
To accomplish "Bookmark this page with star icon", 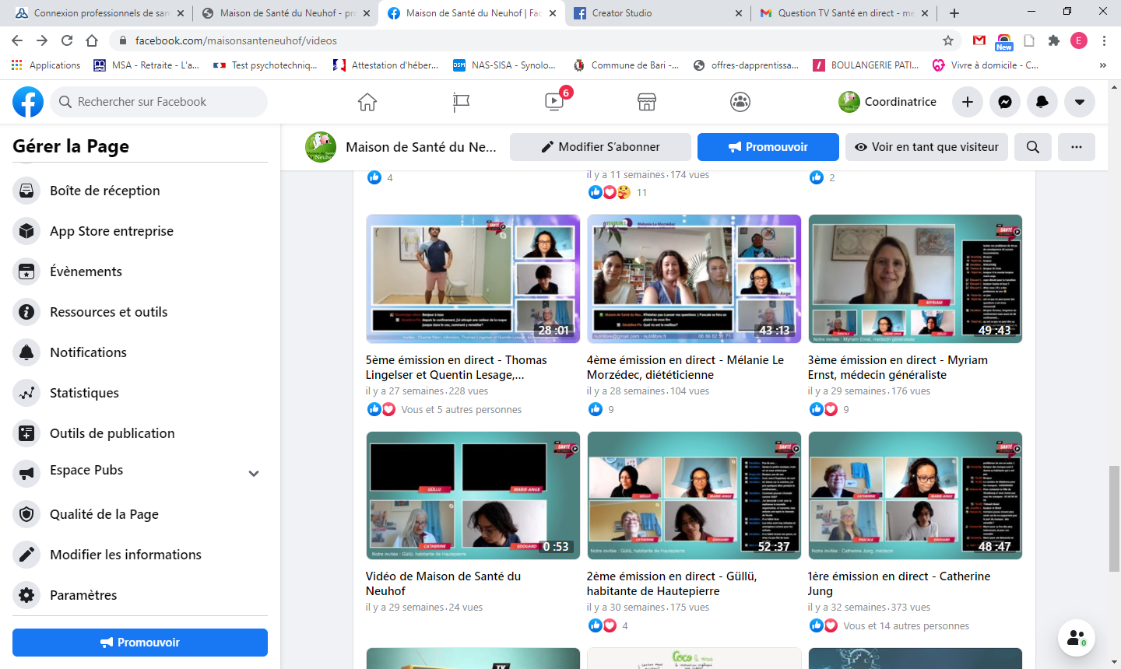I will [948, 40].
